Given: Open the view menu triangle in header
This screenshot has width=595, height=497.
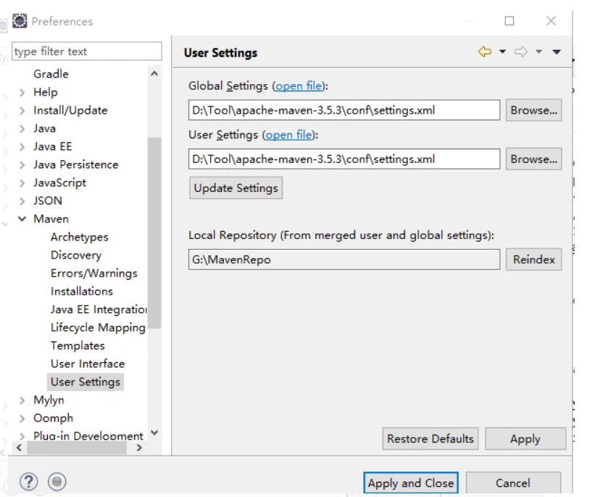Looking at the screenshot, I should (x=557, y=52).
